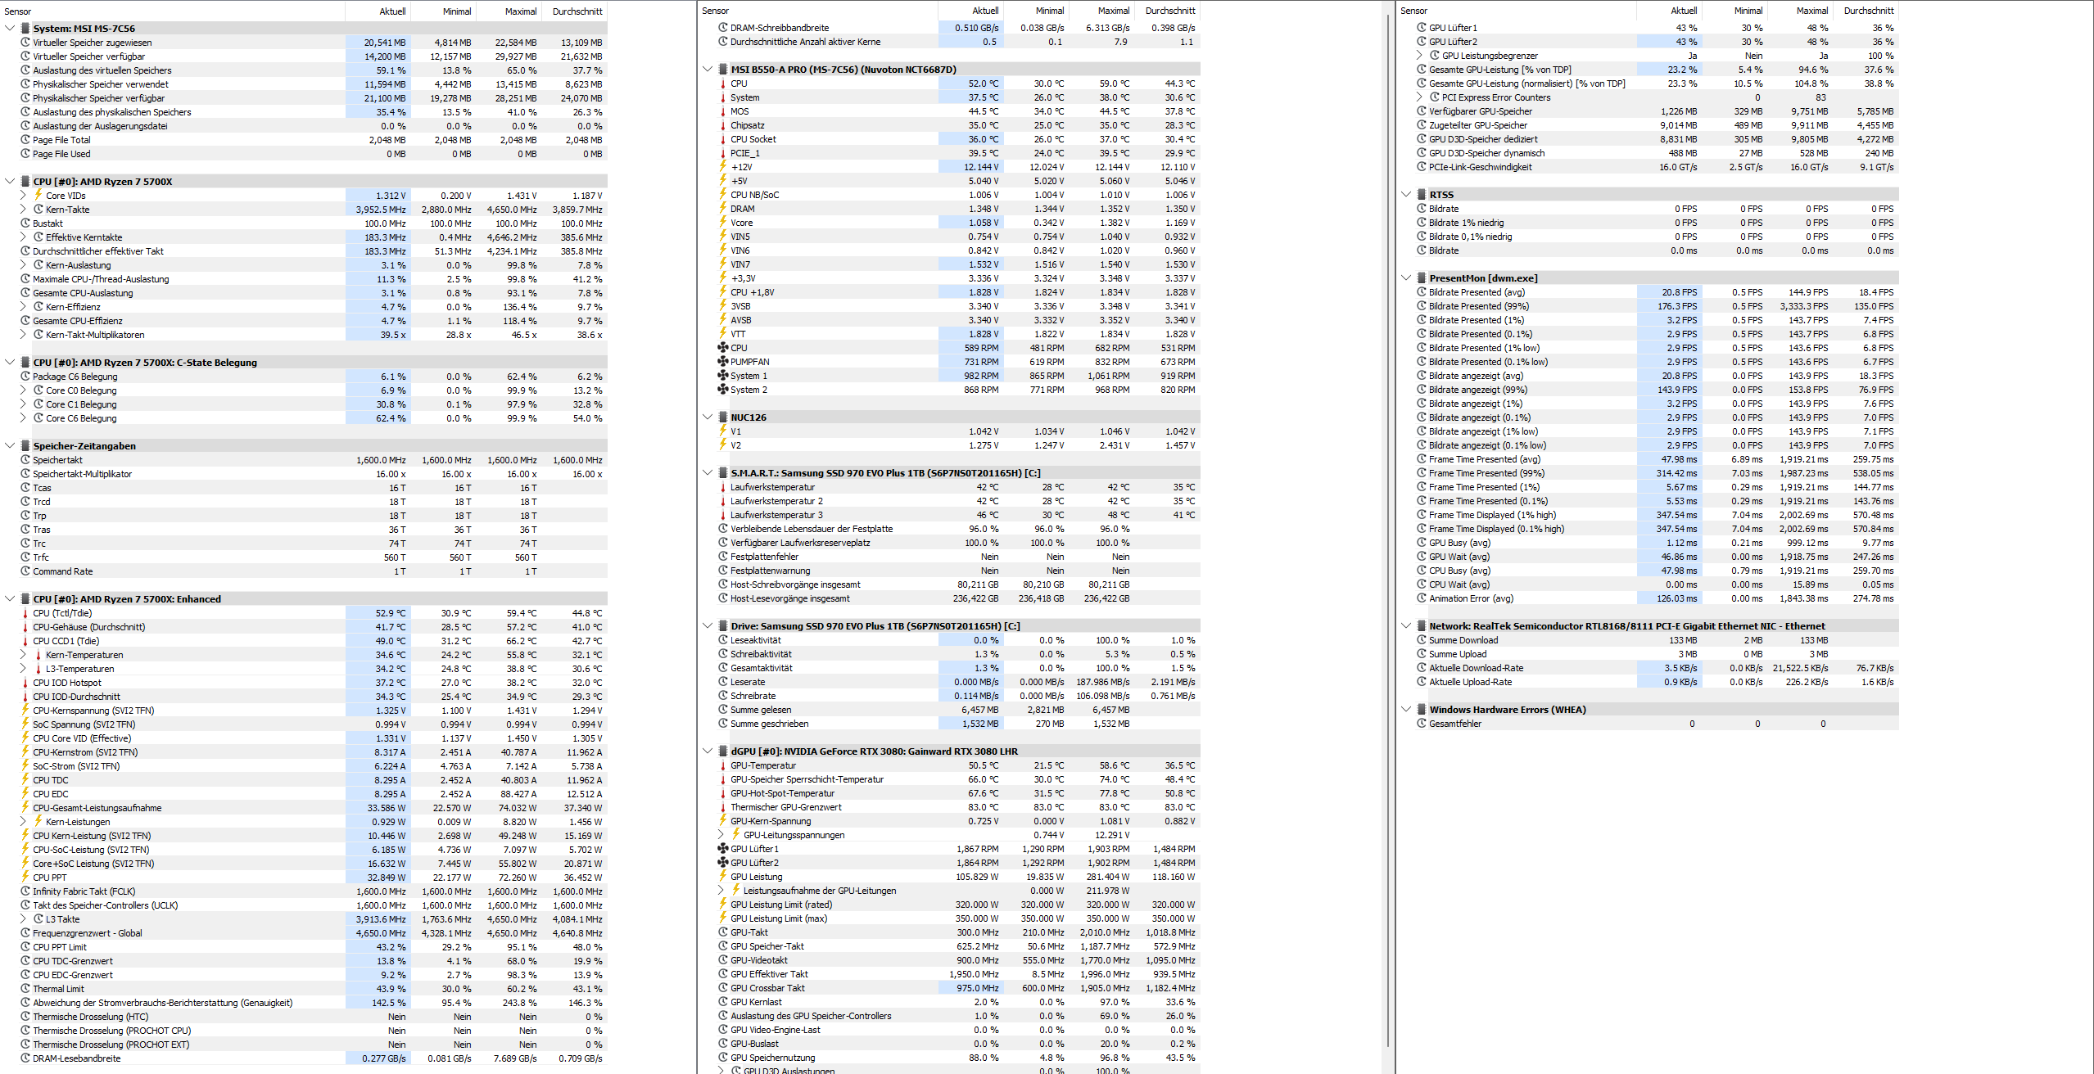This screenshot has width=2094, height=1074.
Task: Click clock icon beside Thermal Limit
Action: click(25, 989)
